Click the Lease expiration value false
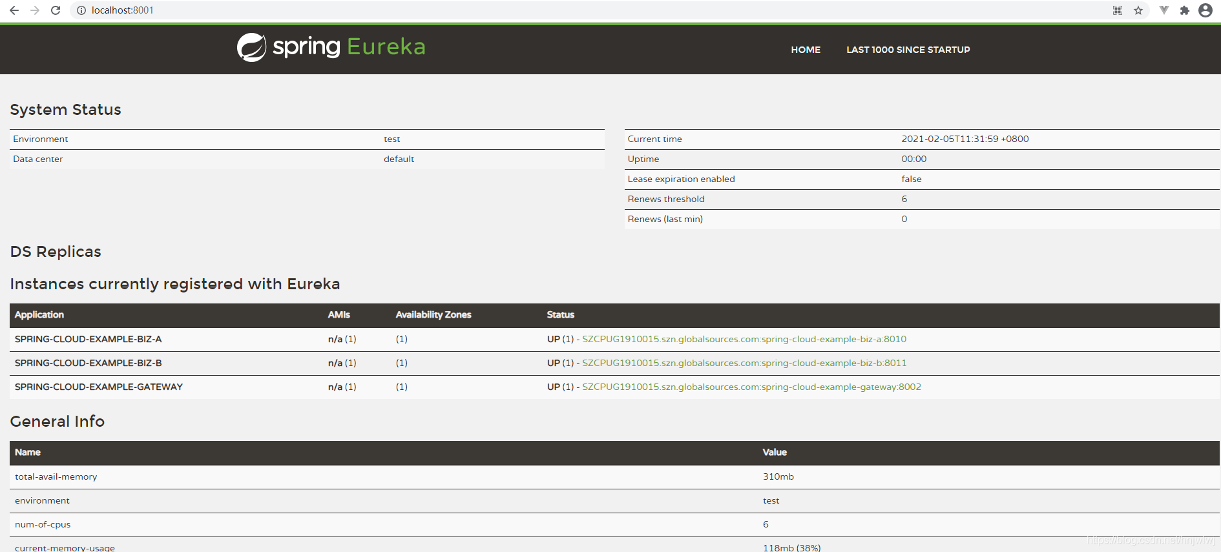The width and height of the screenshot is (1221, 552). click(912, 179)
